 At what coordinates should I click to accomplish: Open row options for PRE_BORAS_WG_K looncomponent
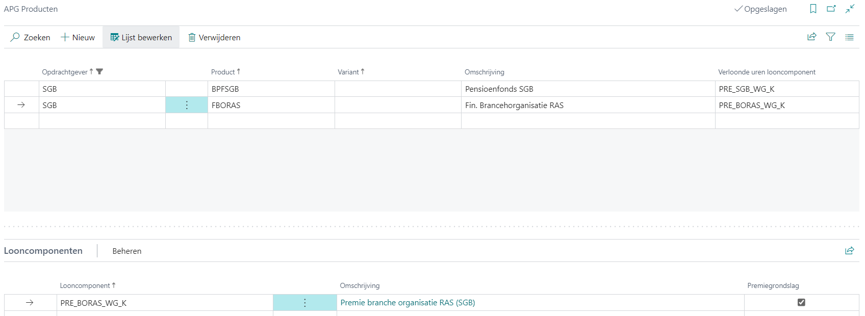(305, 303)
